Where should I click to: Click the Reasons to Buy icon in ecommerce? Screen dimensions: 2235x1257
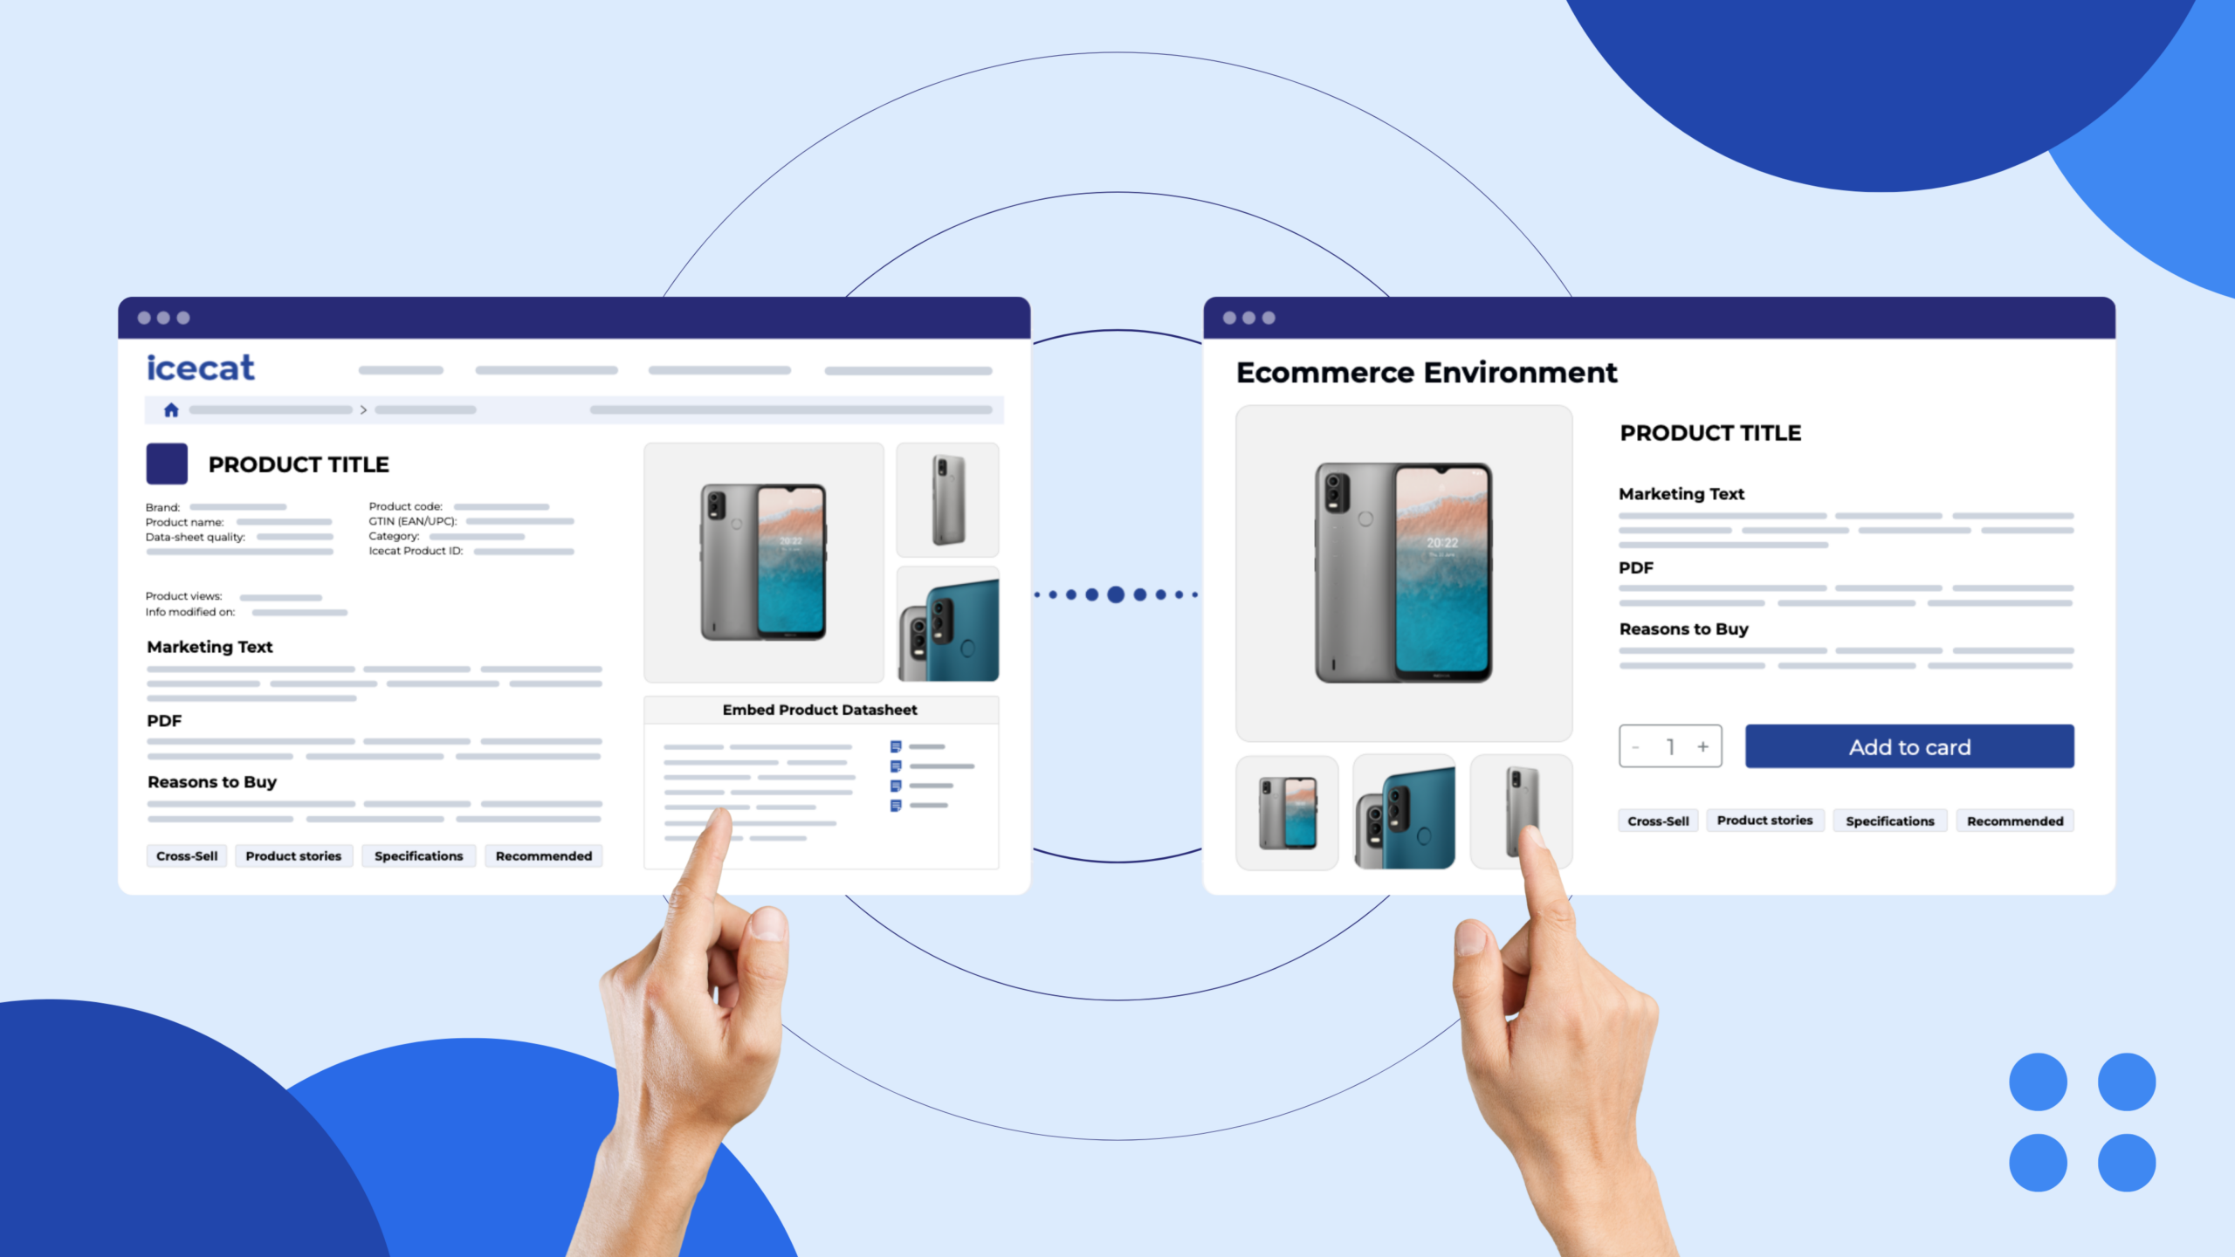(x=1686, y=629)
